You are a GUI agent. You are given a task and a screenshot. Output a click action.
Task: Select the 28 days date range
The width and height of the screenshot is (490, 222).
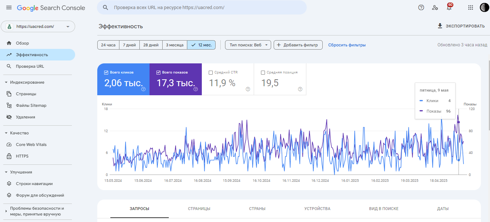pyautogui.click(x=151, y=45)
